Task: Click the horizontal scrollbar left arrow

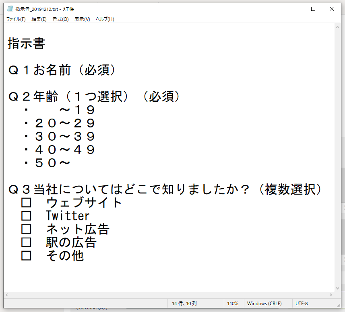Action: (7, 295)
